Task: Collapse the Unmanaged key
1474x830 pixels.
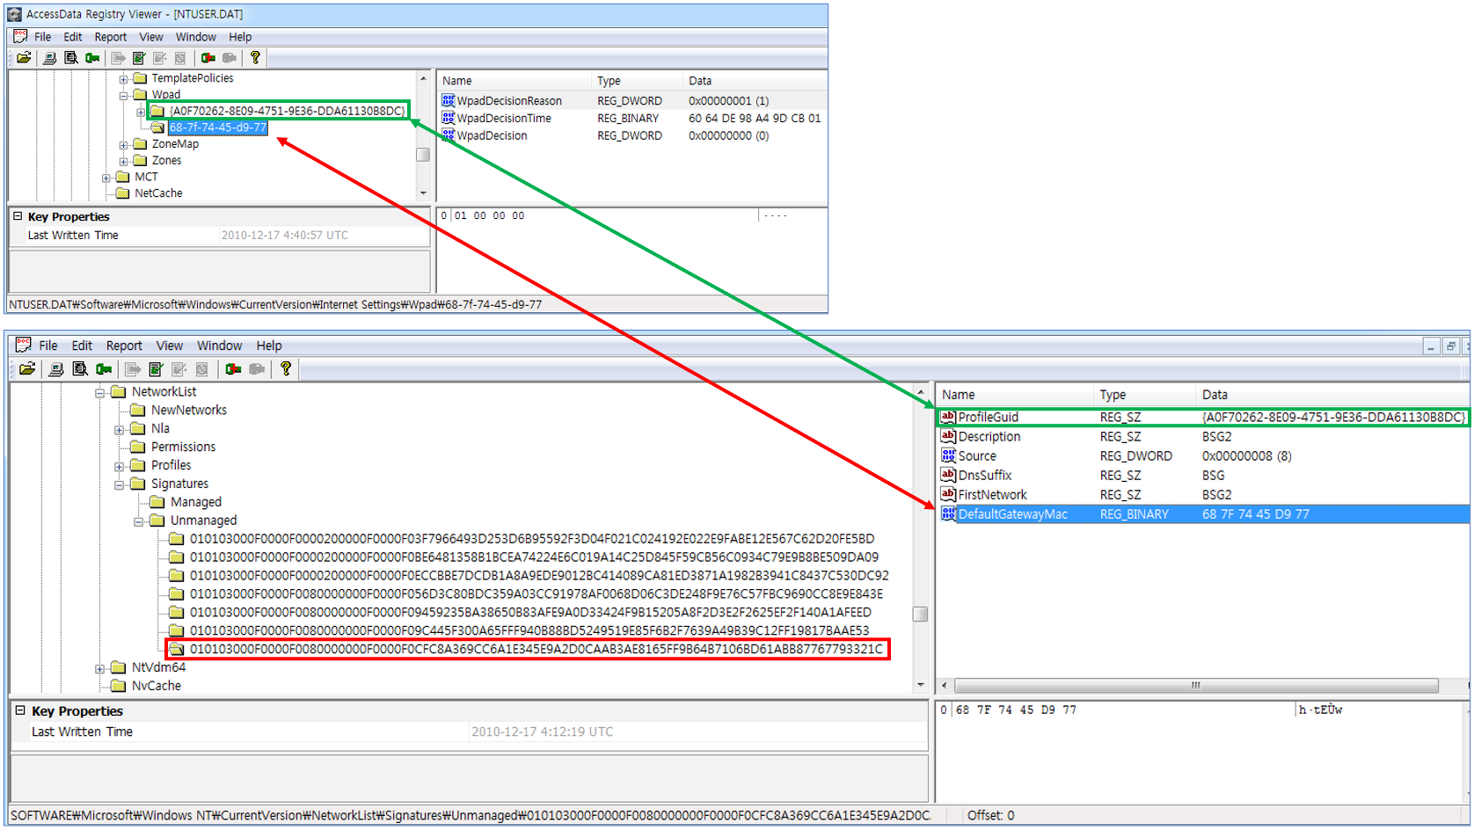Action: click(139, 521)
